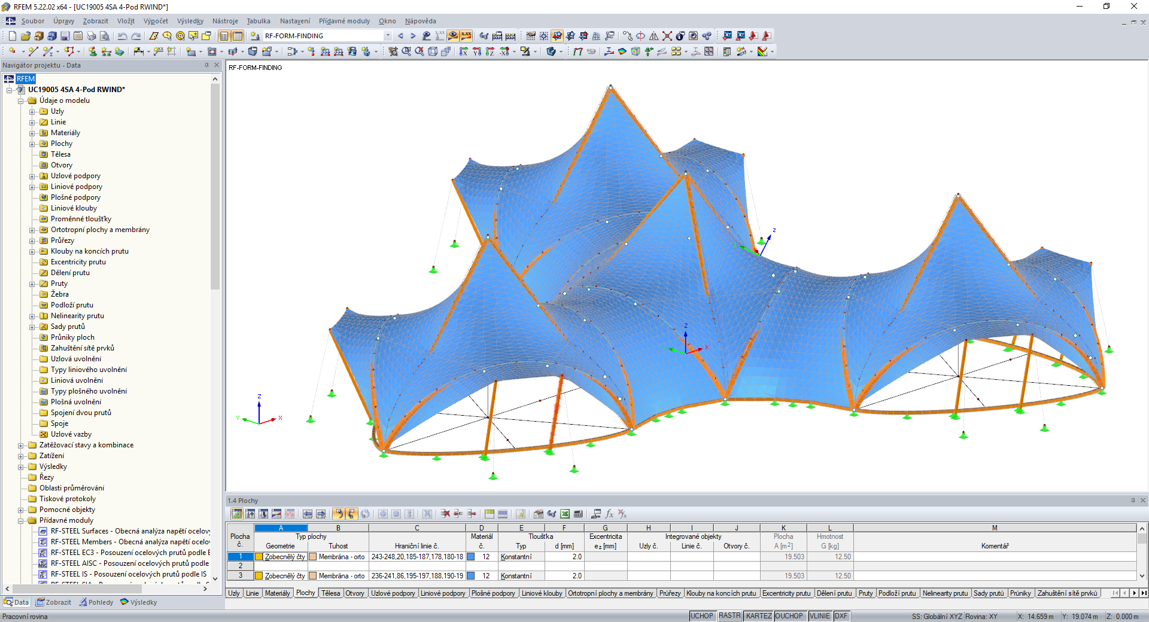1149x622 pixels.
Task: Click the rotate tool icon in toolbar
Action: click(x=641, y=36)
